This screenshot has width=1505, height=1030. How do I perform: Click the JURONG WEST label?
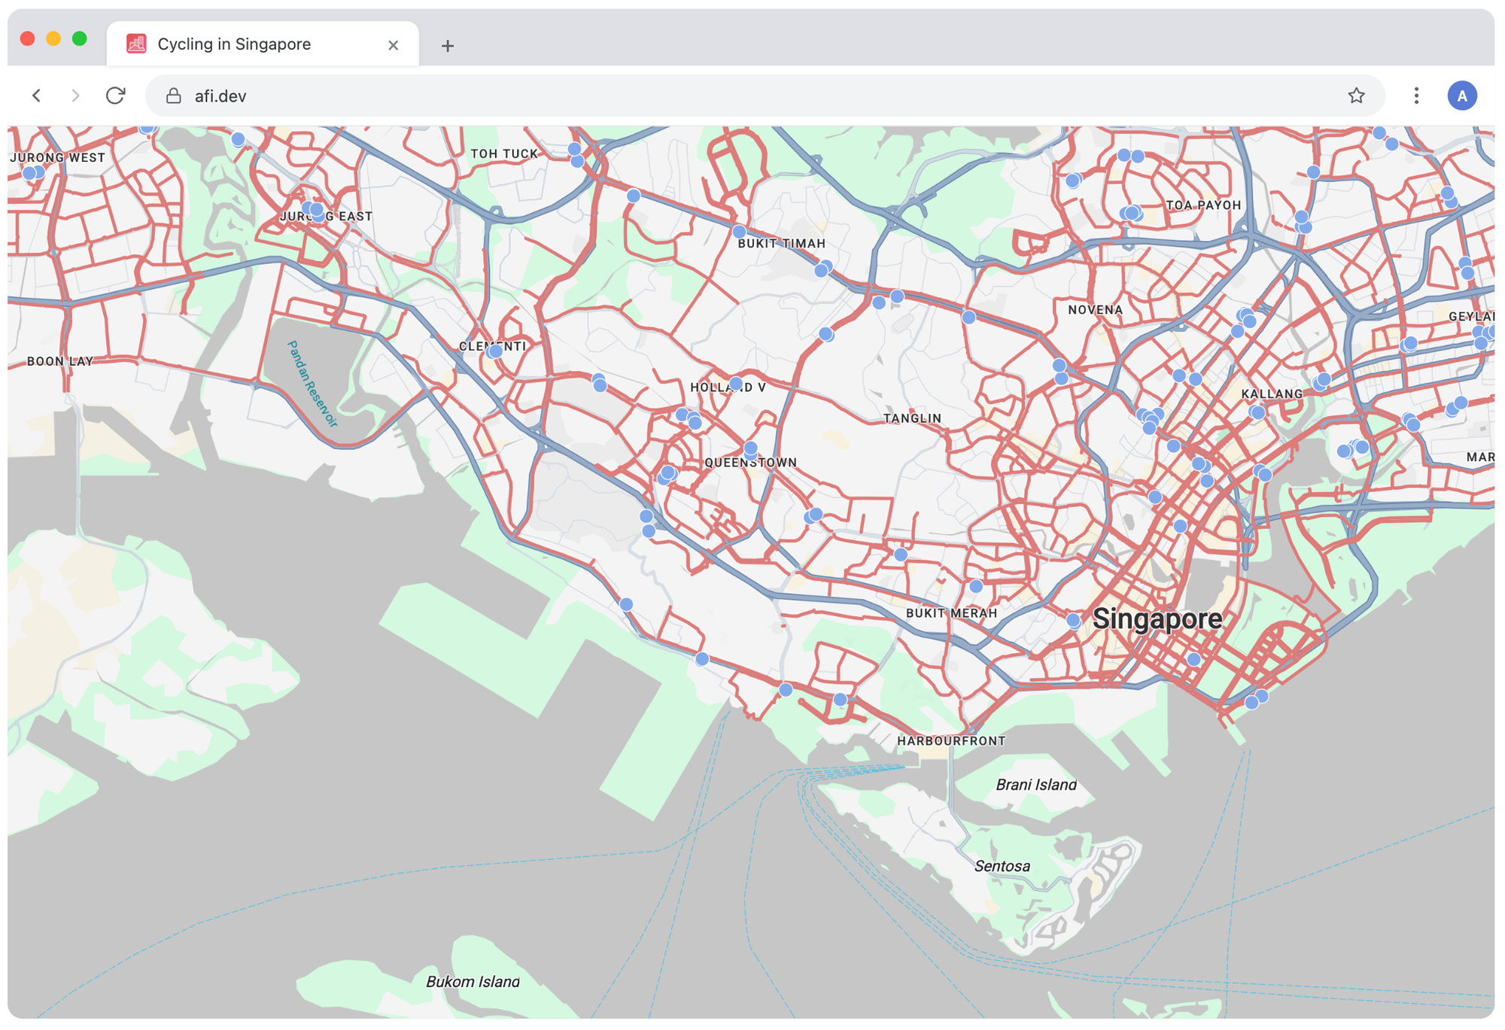tap(58, 158)
